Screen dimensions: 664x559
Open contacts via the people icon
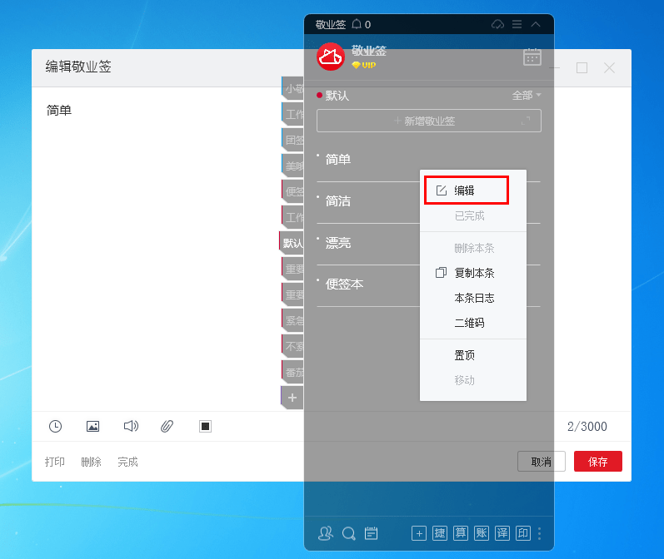326,533
